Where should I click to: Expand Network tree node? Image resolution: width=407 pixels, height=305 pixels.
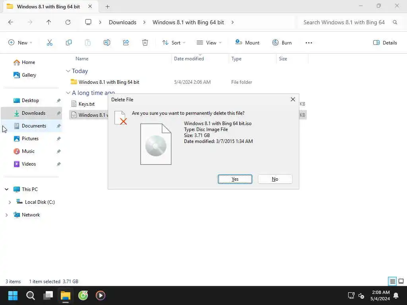point(7,215)
